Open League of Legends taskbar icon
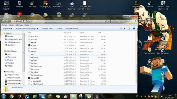 click(x=97, y=97)
